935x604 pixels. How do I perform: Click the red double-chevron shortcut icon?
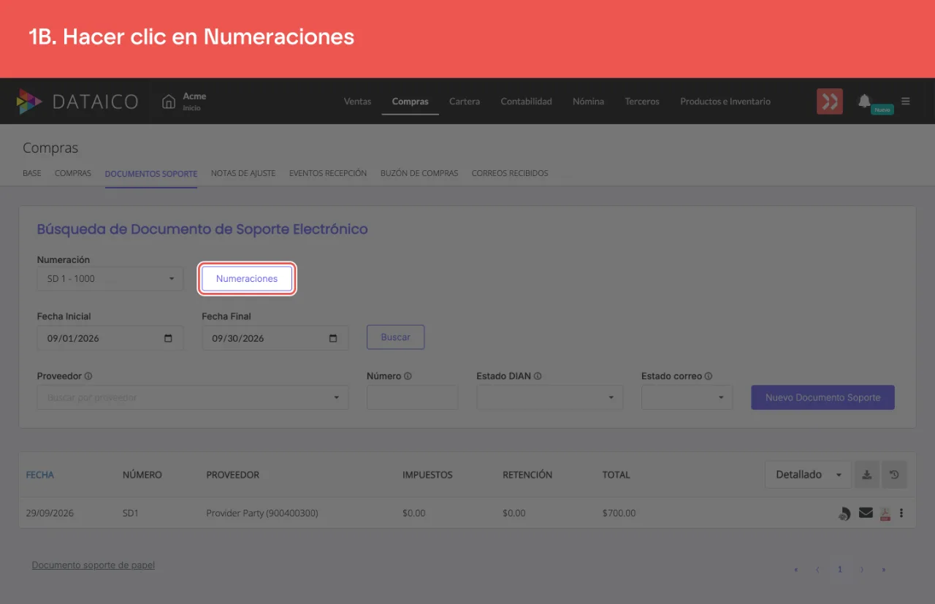[830, 102]
